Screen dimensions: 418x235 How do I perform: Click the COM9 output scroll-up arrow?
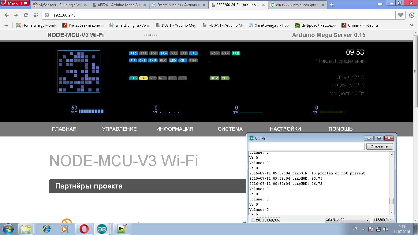pyautogui.click(x=391, y=154)
